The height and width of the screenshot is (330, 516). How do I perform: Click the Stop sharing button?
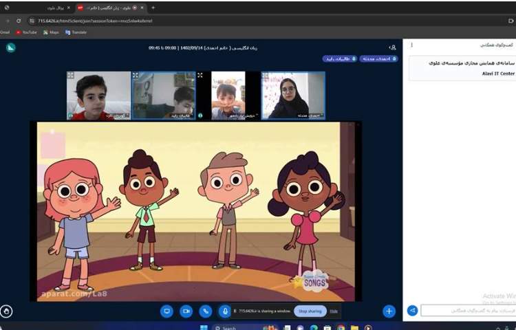tap(310, 311)
